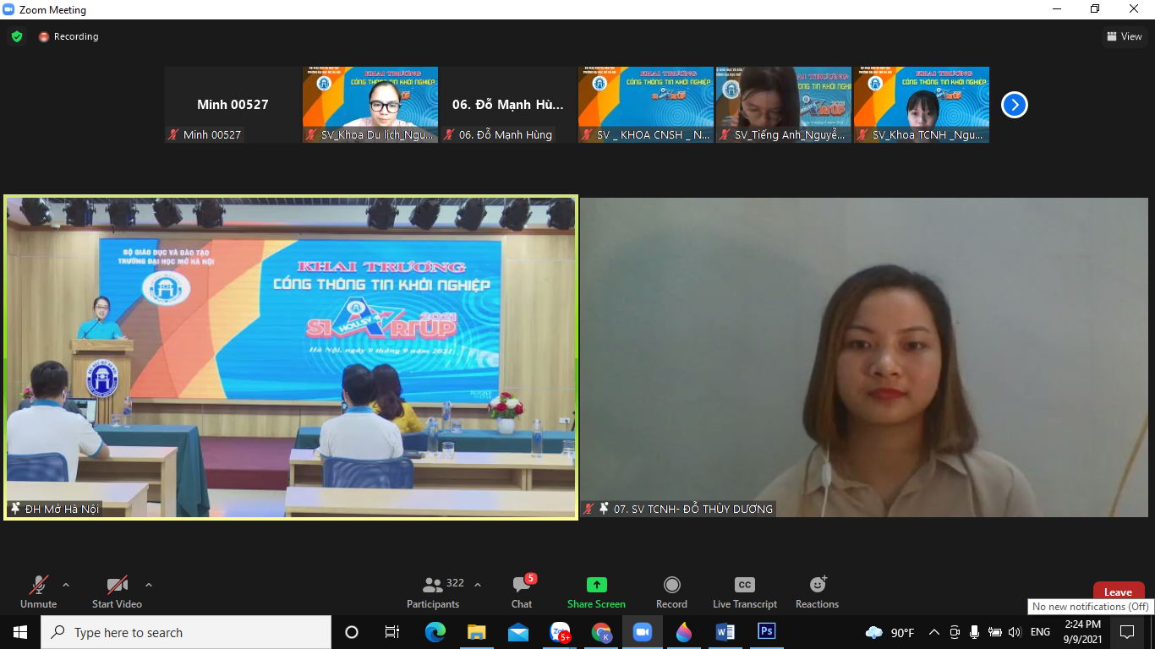Open Microsoft Word from taskbar
Image resolution: width=1155 pixels, height=649 pixels.
725,632
